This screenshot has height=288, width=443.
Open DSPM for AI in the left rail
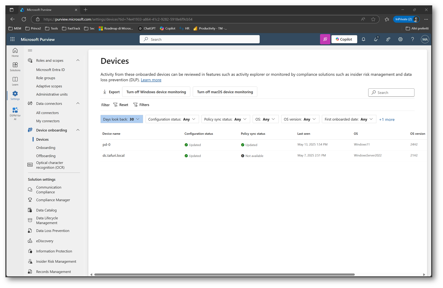[15, 114]
